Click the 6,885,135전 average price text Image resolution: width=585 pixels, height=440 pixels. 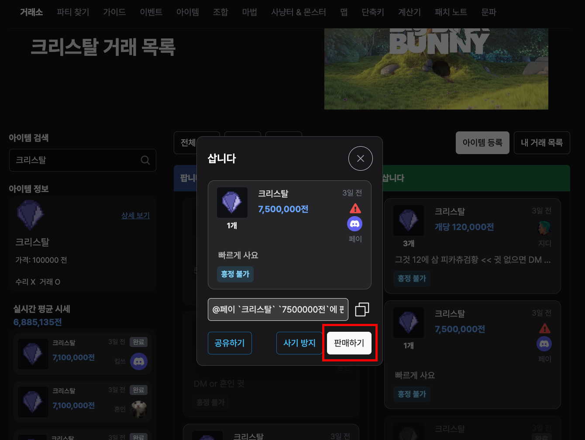tap(38, 323)
